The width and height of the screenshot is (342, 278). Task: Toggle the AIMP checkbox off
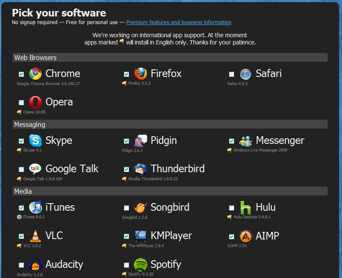pyautogui.click(x=232, y=237)
